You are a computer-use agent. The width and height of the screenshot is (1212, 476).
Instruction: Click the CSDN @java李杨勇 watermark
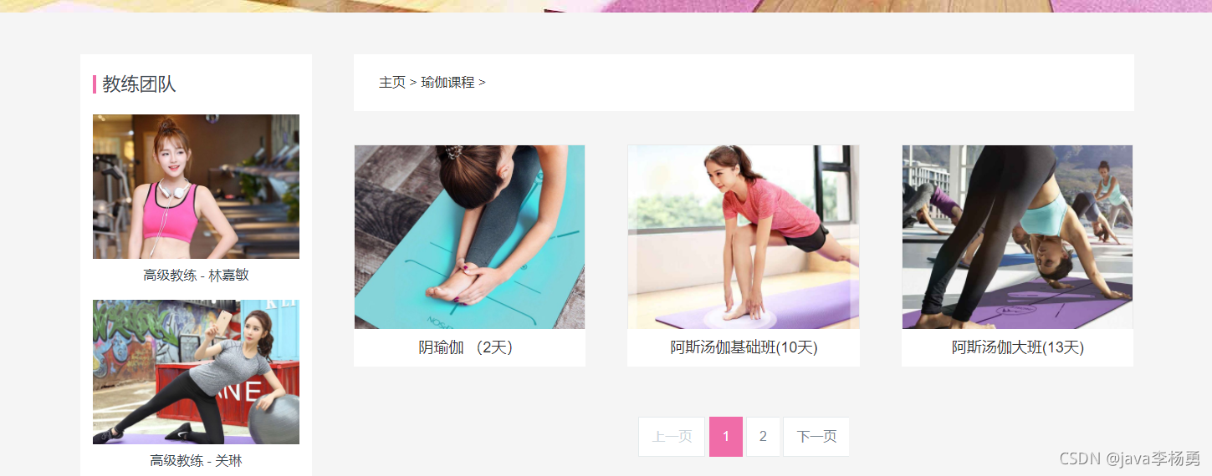point(1129,458)
